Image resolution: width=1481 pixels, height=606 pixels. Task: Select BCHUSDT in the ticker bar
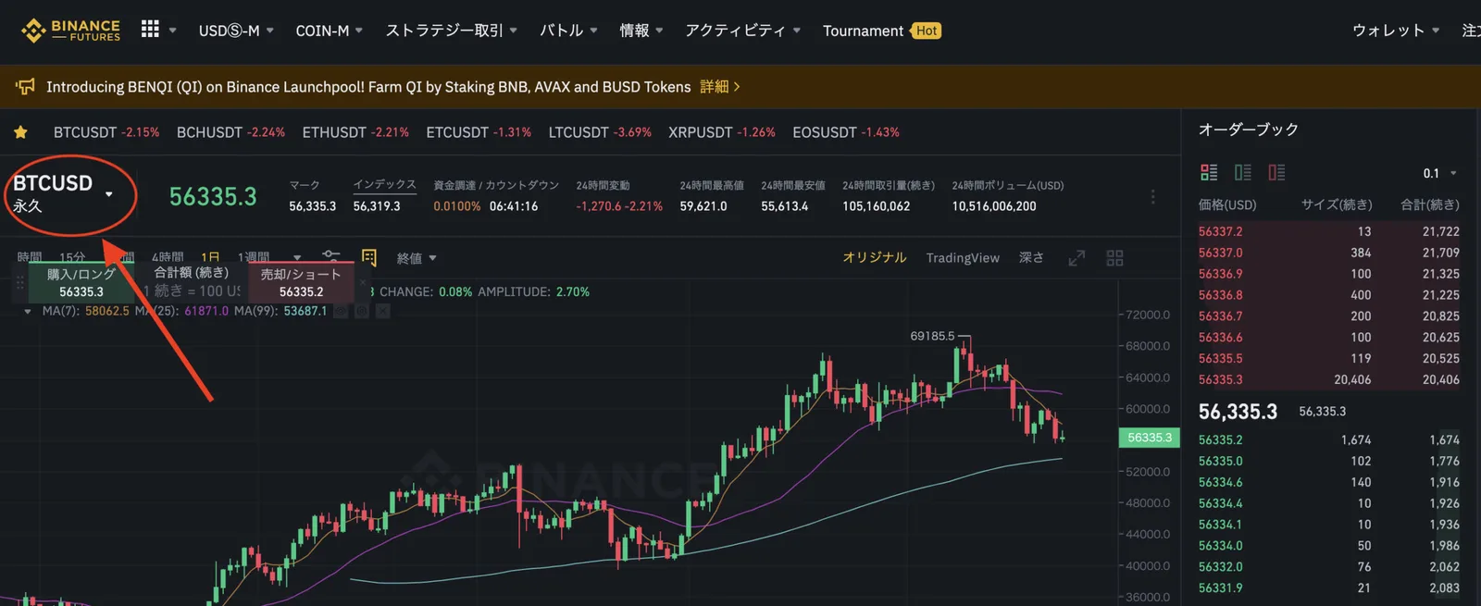(230, 132)
